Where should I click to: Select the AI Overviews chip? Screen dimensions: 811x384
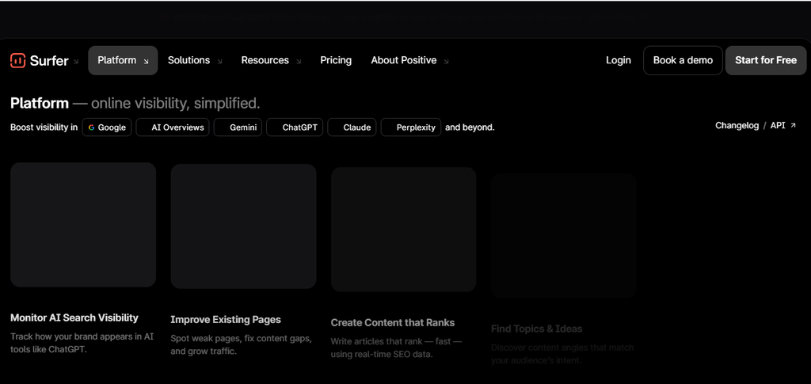(172, 127)
